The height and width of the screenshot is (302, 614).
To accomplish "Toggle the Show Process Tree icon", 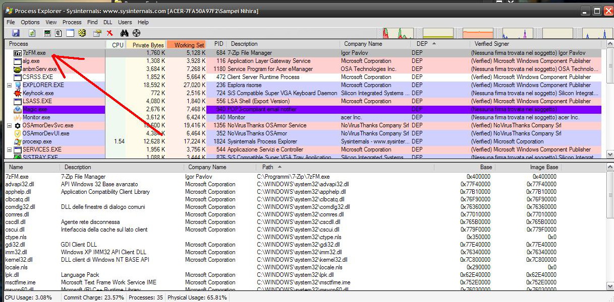I will [59, 33].
